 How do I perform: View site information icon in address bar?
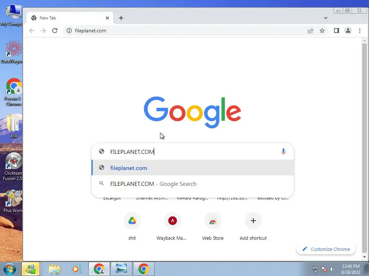click(69, 31)
